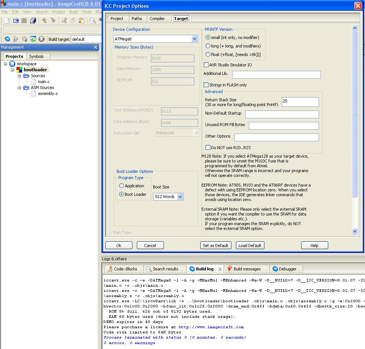This screenshot has width=365, height=349.
Task: Click the New file toolbar icon
Action: click(7, 20)
